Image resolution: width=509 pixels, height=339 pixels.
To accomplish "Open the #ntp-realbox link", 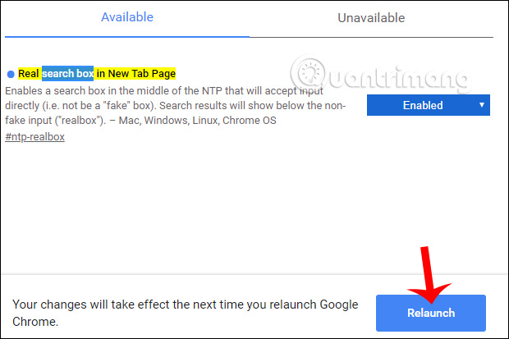I will pyautogui.click(x=34, y=137).
